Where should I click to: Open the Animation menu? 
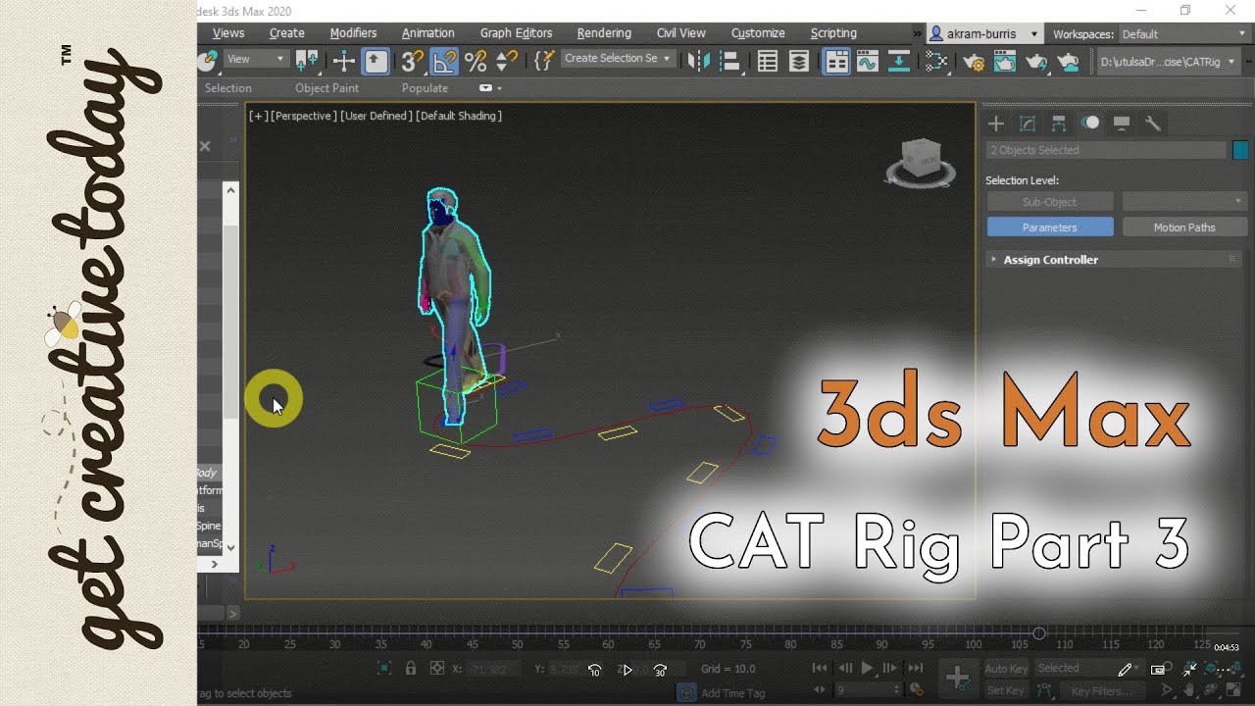(x=428, y=33)
